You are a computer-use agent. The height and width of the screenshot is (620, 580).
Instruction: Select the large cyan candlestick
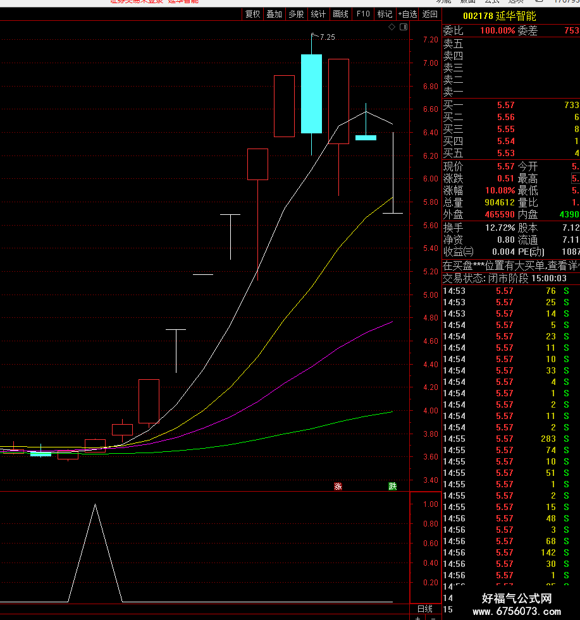(311, 94)
